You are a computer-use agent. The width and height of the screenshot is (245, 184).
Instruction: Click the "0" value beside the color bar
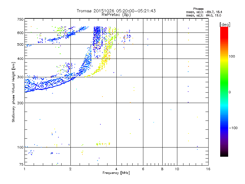point(230,92)
